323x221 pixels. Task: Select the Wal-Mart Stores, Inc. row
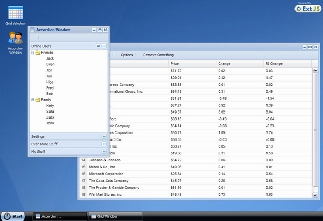point(196,194)
